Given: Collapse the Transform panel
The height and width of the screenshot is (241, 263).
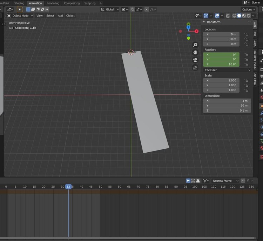Looking at the screenshot, I should coord(204,22).
